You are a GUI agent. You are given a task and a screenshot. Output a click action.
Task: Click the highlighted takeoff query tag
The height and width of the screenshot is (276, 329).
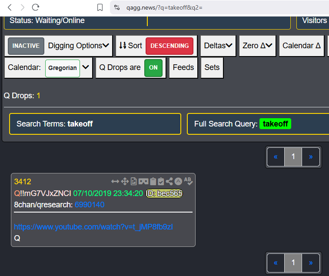pyautogui.click(x=275, y=124)
